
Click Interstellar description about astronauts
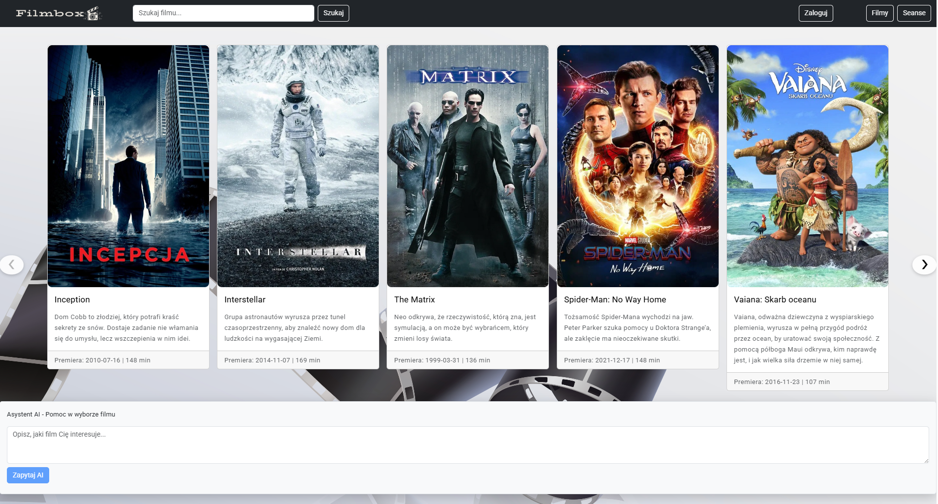(295, 327)
